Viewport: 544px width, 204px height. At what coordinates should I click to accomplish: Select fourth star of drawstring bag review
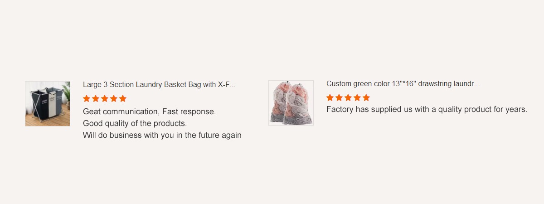coord(357,97)
